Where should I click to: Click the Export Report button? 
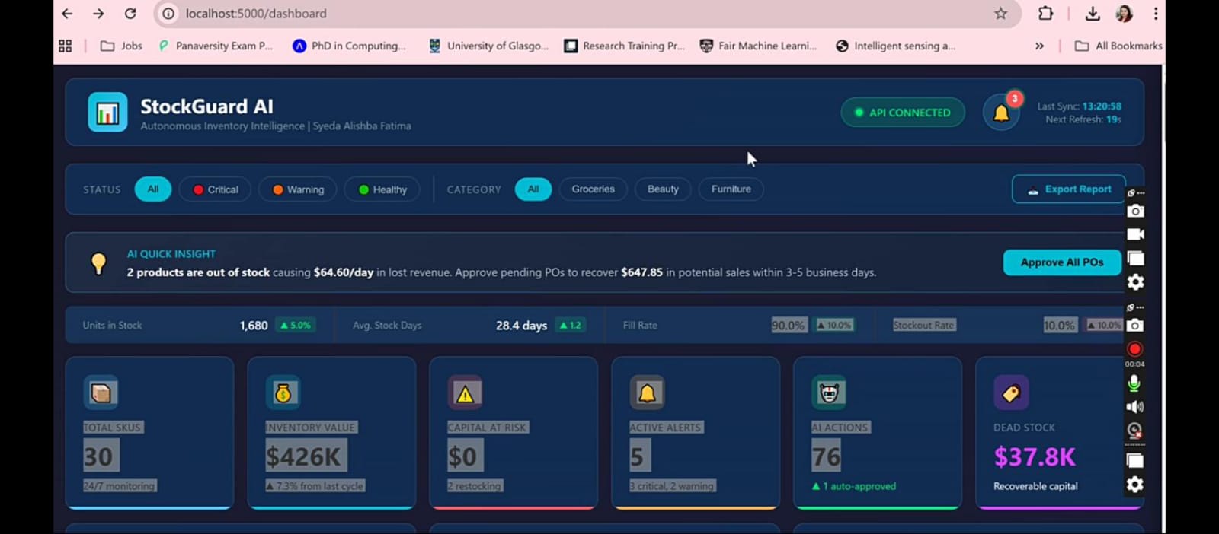click(x=1068, y=189)
